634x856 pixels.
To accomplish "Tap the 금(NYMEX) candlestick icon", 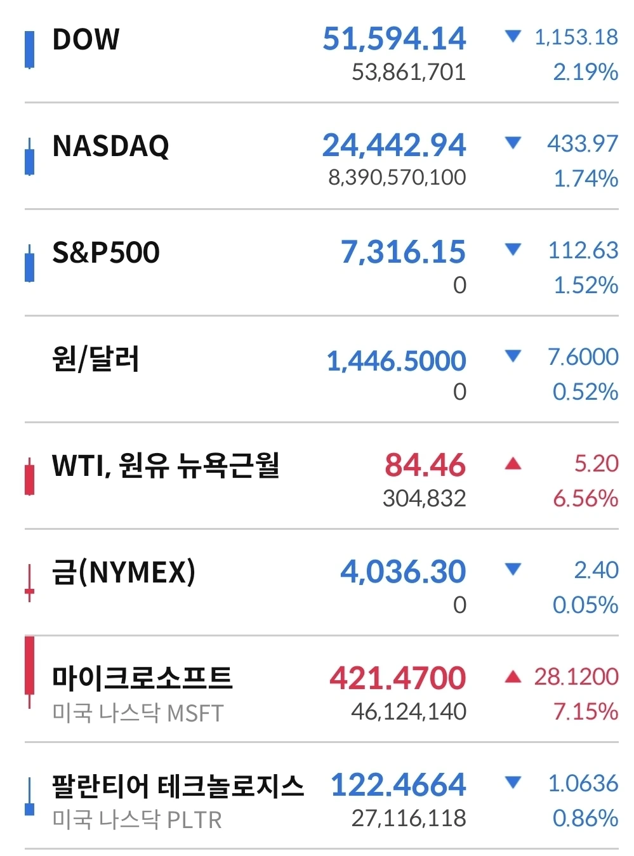I will (x=29, y=583).
